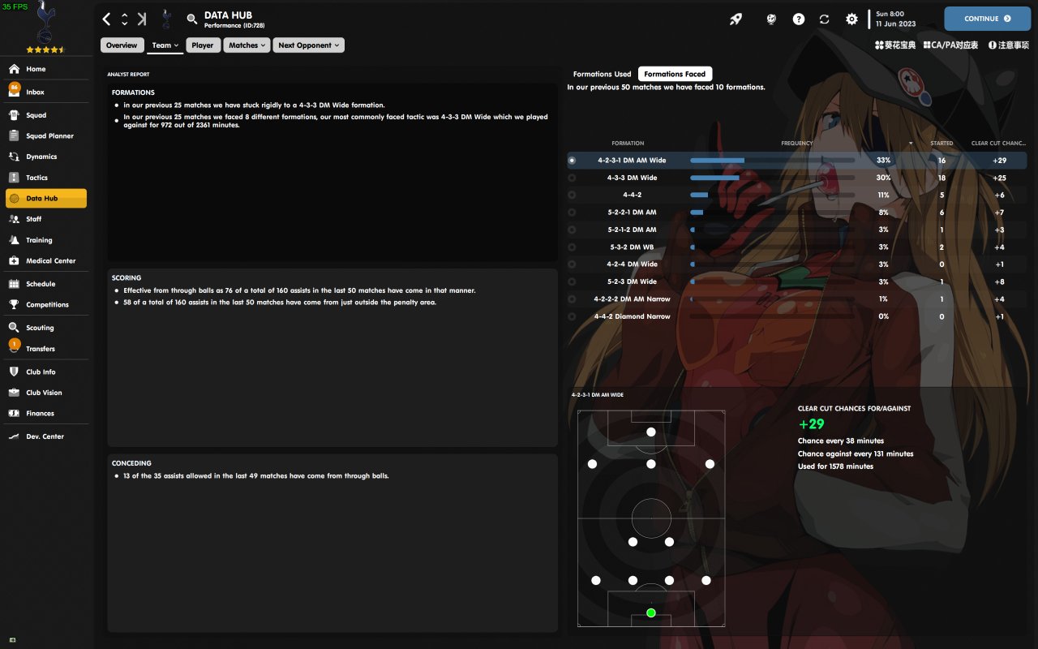Click the rocket icon in the top bar
The image size is (1038, 649).
point(736,19)
